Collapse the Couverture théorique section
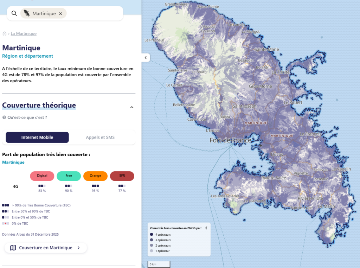360x268 pixels. coord(132,107)
